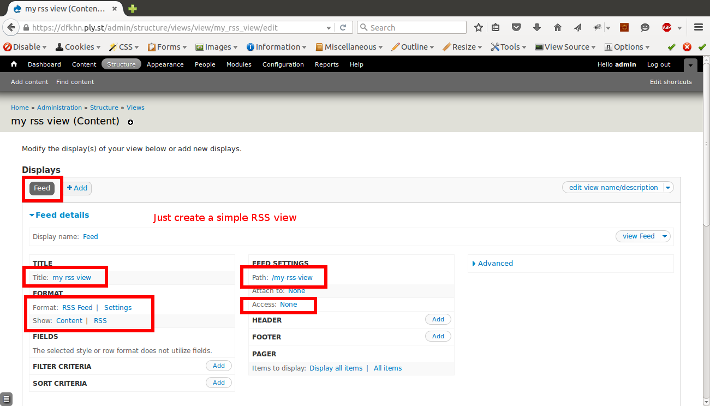Screen dimensions: 710x406
Task: Click the Adblock Plus icon
Action: click(666, 27)
